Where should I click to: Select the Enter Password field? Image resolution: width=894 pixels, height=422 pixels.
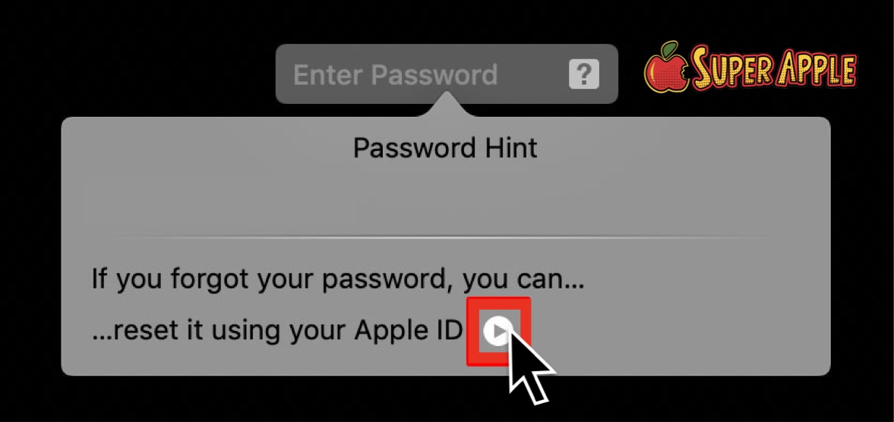click(x=447, y=74)
